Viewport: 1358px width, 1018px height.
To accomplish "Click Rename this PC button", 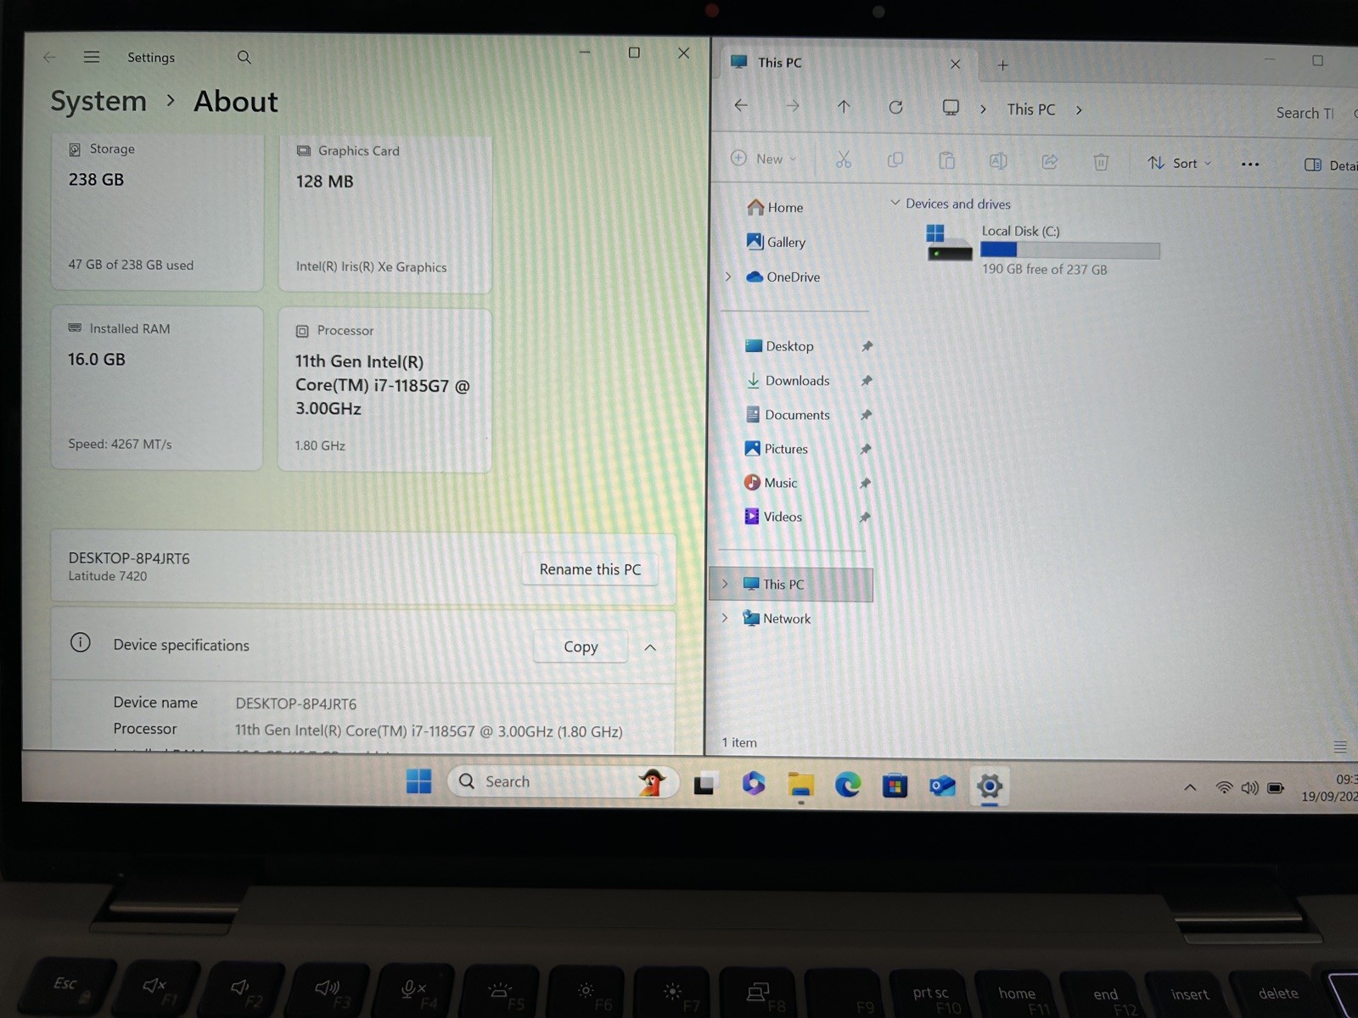I will (590, 569).
